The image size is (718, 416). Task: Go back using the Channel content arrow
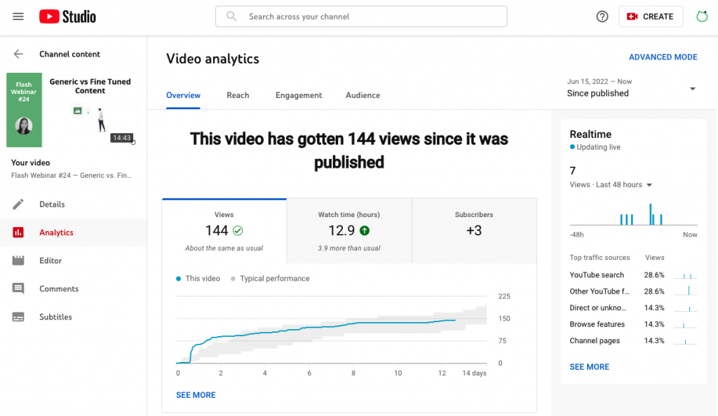click(x=18, y=54)
